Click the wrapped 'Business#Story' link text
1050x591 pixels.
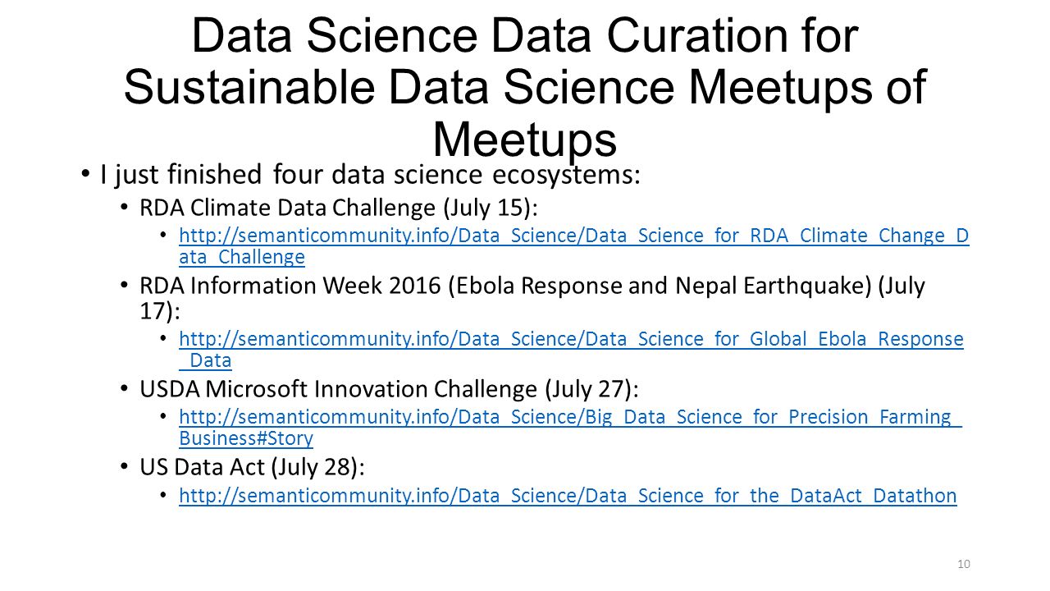(x=245, y=438)
